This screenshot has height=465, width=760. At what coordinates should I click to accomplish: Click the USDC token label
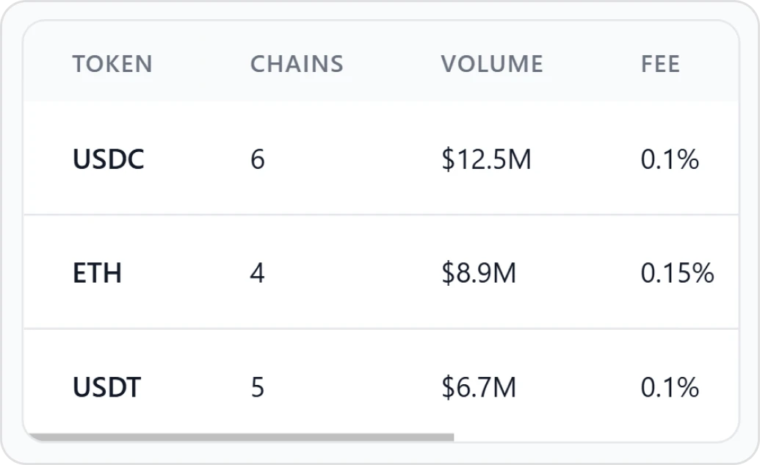(108, 159)
